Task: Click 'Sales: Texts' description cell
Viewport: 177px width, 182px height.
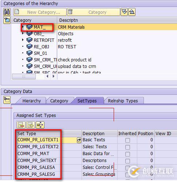Action: click(x=99, y=147)
